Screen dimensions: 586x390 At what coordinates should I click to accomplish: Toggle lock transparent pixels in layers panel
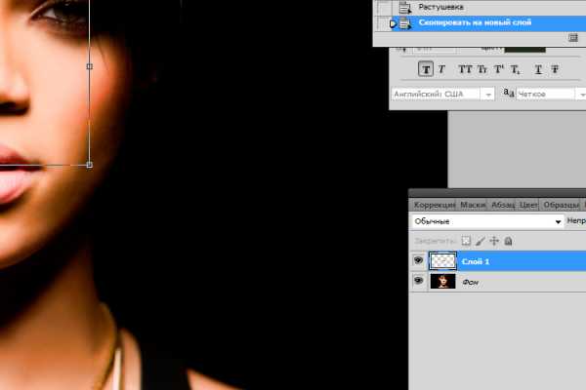click(x=466, y=240)
